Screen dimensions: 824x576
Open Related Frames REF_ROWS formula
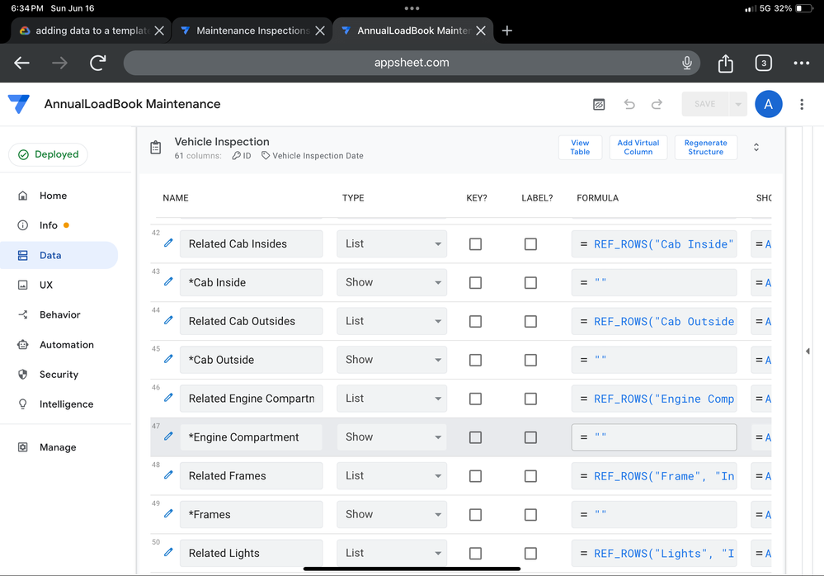point(654,475)
